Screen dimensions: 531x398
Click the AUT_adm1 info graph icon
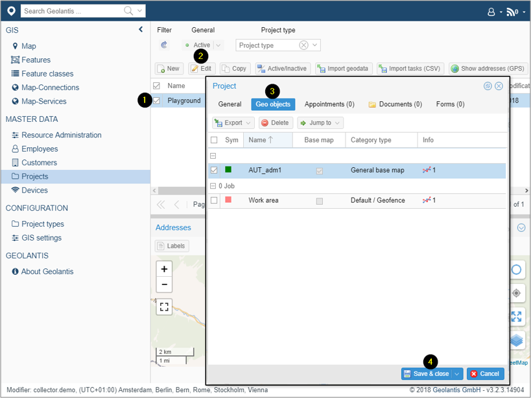(427, 170)
